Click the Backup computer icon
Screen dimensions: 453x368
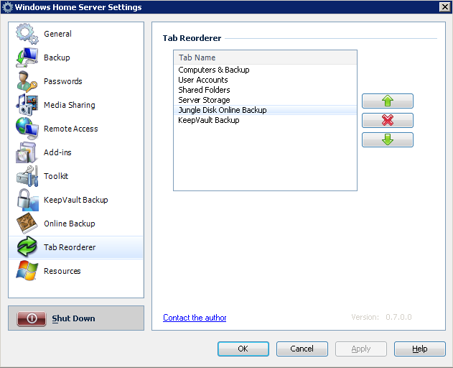pos(27,57)
